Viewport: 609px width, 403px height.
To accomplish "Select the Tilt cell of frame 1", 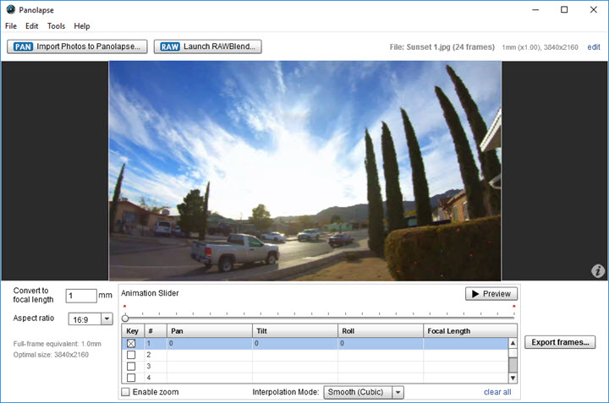I will pyautogui.click(x=295, y=343).
